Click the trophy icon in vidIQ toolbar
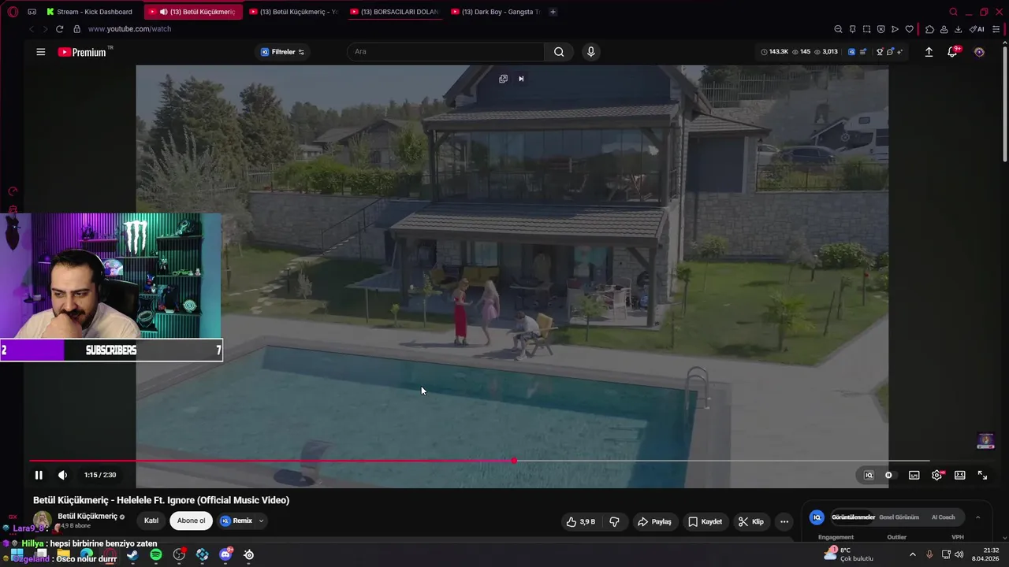 (x=880, y=52)
